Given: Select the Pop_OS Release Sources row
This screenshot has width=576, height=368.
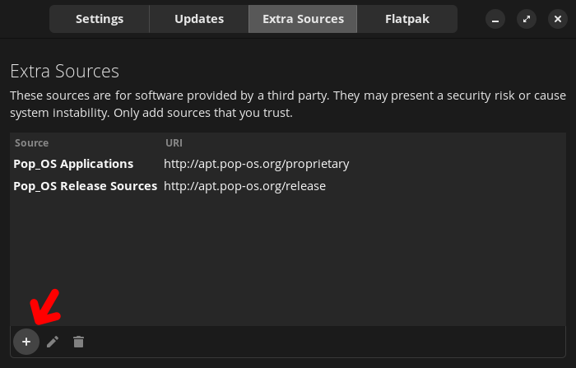Looking at the screenshot, I should (85, 186).
